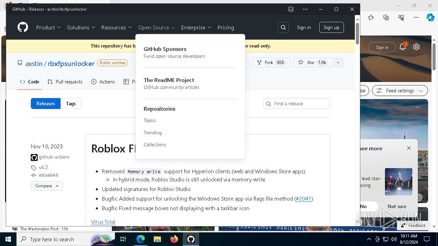This screenshot has width=438, height=246.
Task: Click the Sign up button
Action: tap(332, 27)
